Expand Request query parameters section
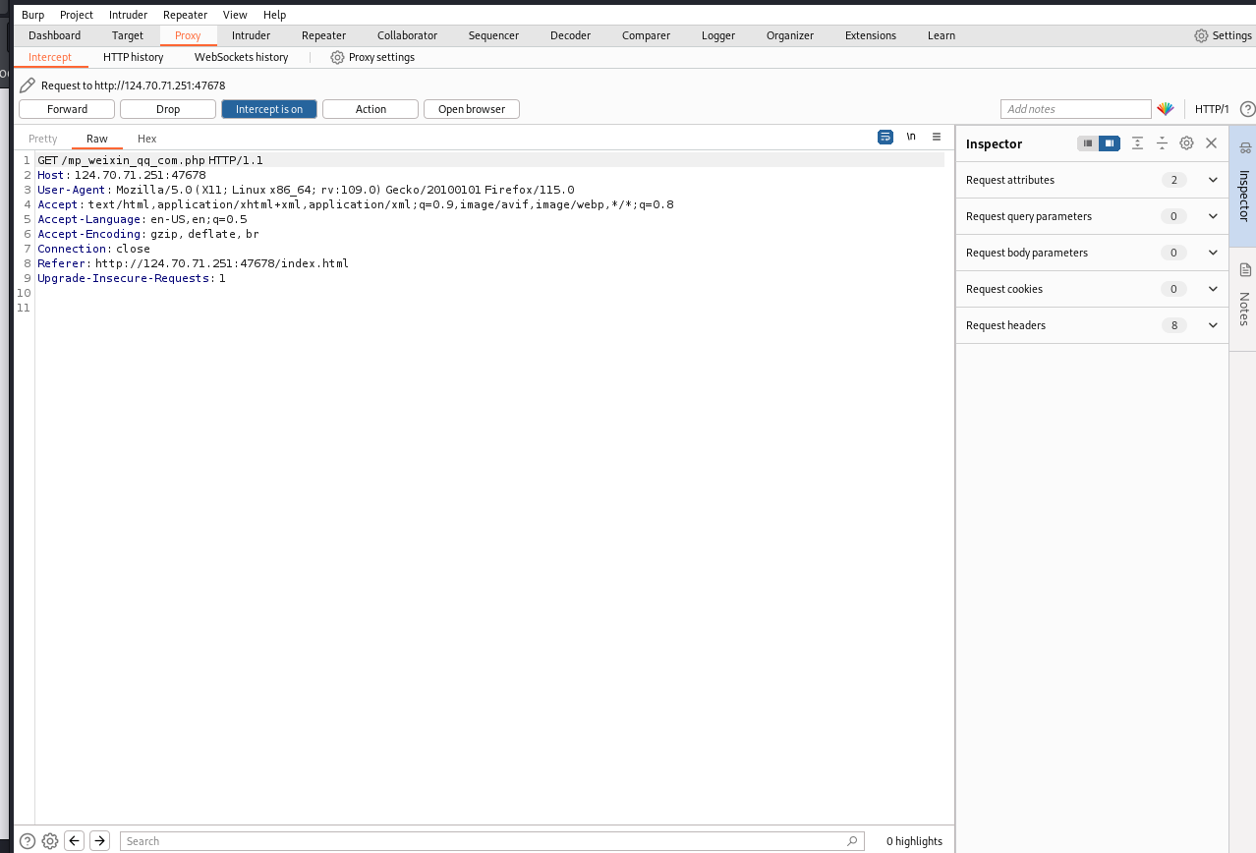Screen dimensions: 1256x853 click(x=1092, y=216)
